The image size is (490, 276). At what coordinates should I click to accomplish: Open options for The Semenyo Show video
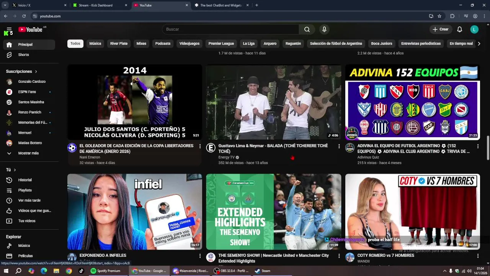click(x=339, y=256)
